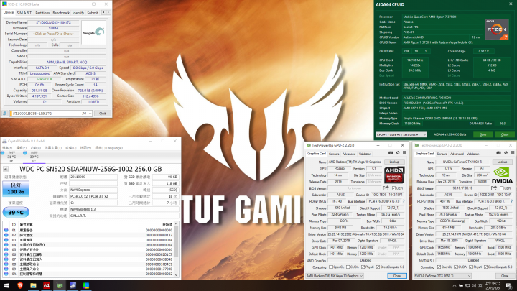The image size is (517, 291).
Task: Click the Validation tab in AMD GPU-Z
Action: pyautogui.click(x=365, y=154)
